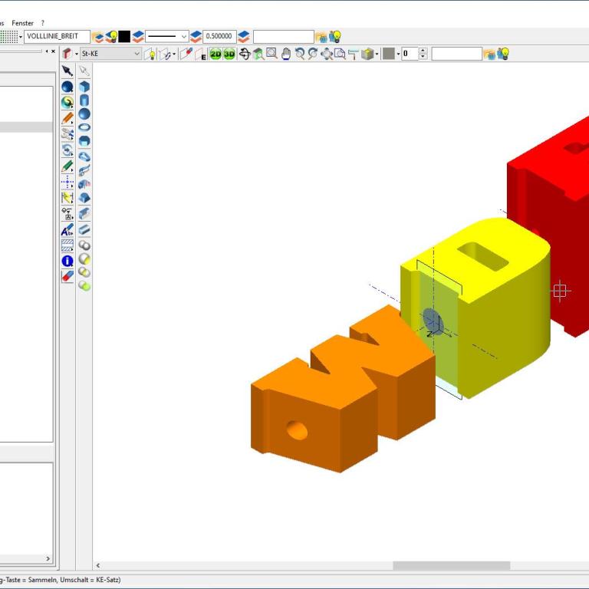This screenshot has width=589, height=589.
Task: Click the 0.500000 line width field
Action: 219,36
